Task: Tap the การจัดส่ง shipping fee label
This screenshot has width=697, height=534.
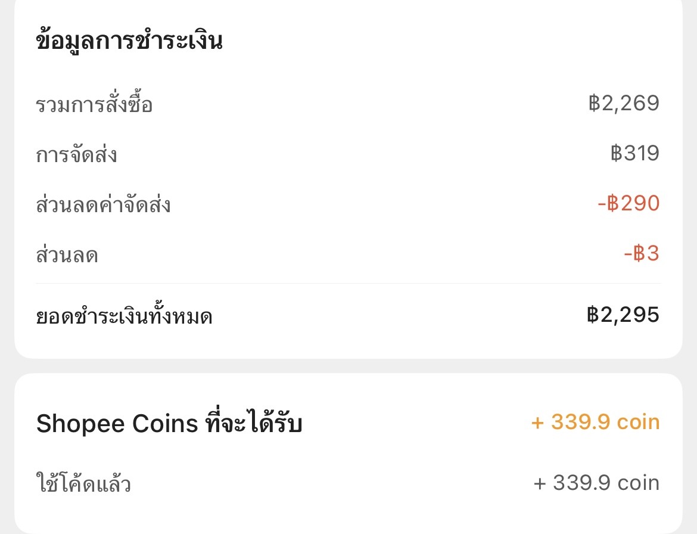Action: 76,155
